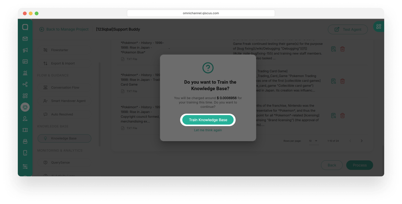Open the ticket icon in sidebar

[25, 130]
